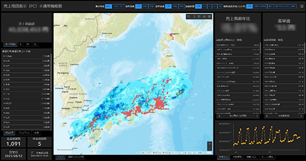The image size is (306, 161).
Task: Open the basemap gallery grid icon
Action: click(209, 16)
